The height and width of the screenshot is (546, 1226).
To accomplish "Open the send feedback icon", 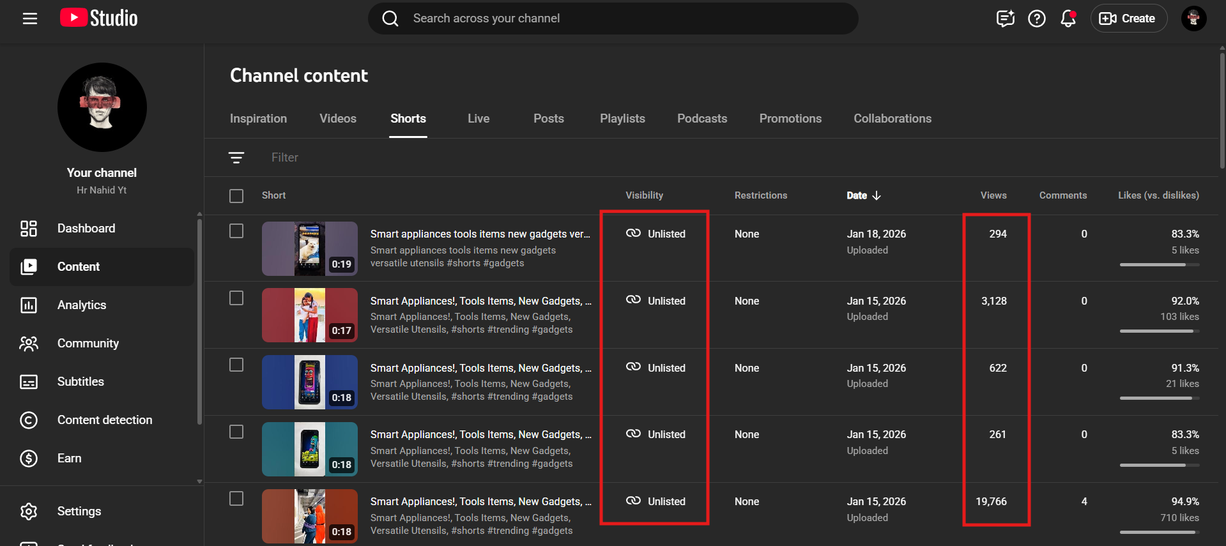I will click(1005, 19).
